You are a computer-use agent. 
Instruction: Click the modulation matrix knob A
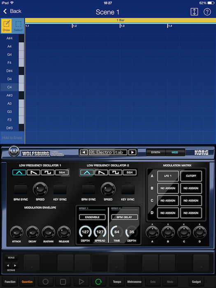click(x=152, y=232)
